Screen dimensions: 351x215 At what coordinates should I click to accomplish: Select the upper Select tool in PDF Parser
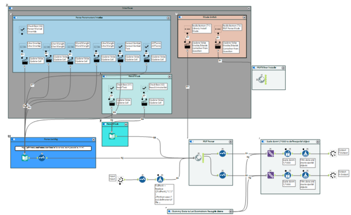(222, 153)
